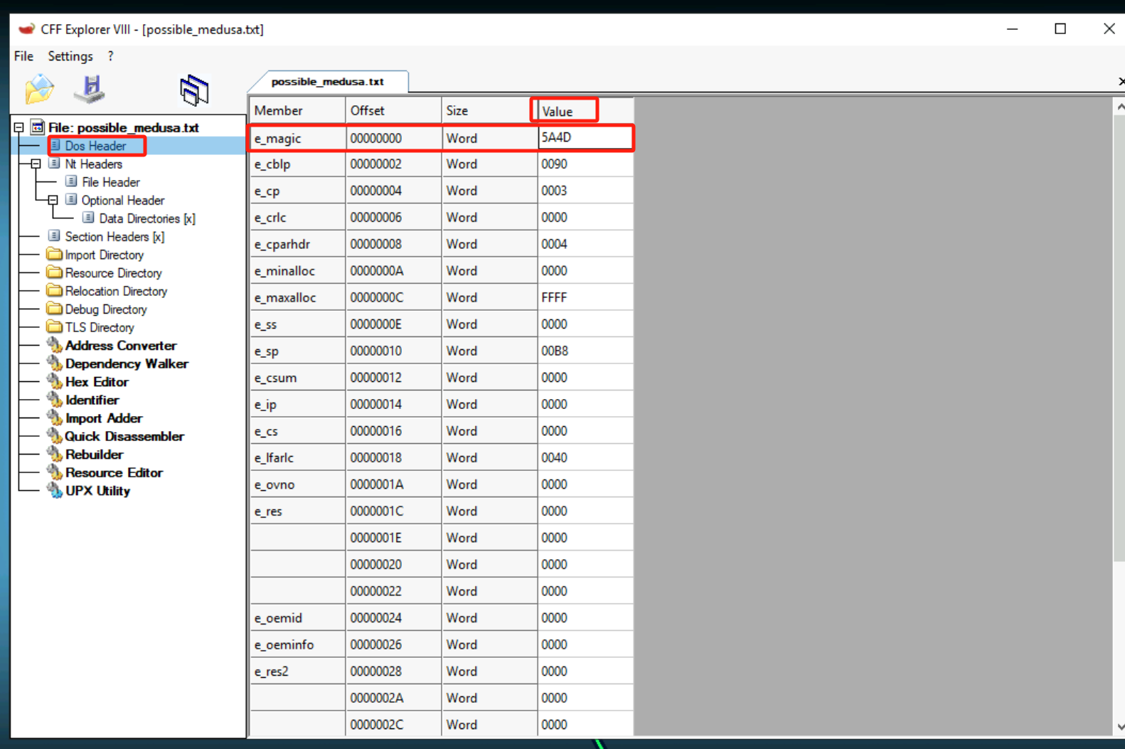The width and height of the screenshot is (1125, 749).
Task: Click the Open file toolbar icon
Action: pyautogui.click(x=40, y=89)
